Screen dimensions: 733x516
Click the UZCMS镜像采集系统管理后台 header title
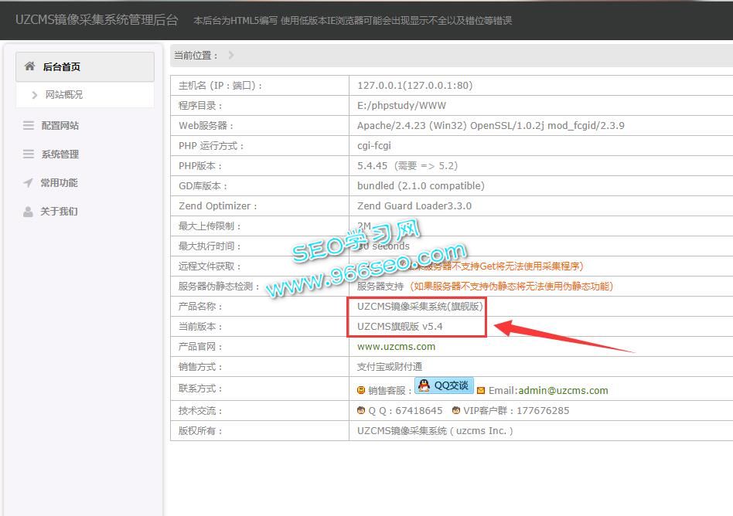(x=97, y=20)
